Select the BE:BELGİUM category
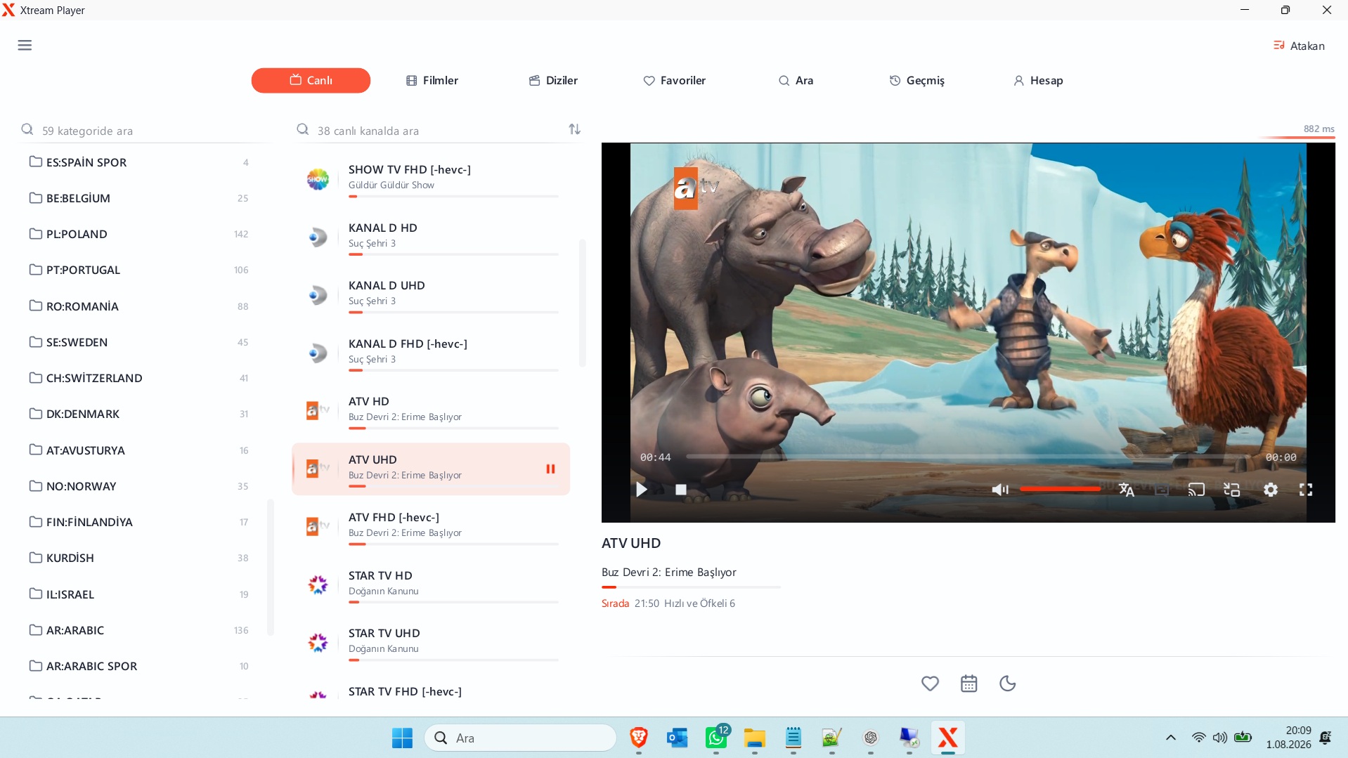 click(x=139, y=198)
